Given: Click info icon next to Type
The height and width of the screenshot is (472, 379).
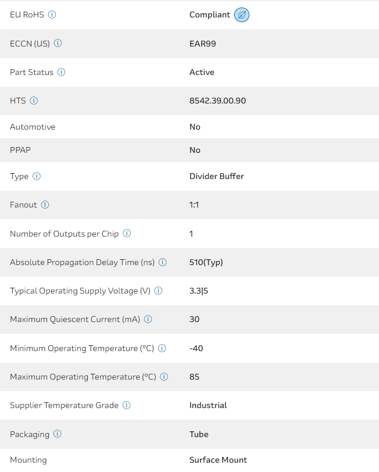Looking at the screenshot, I should point(37,176).
